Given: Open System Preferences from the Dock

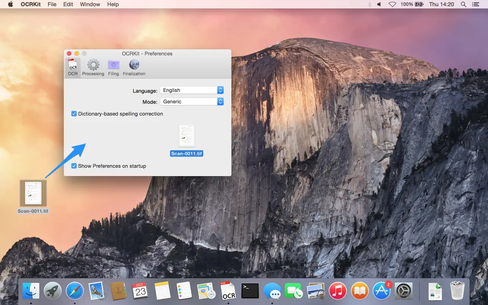Looking at the screenshot, I should [404, 291].
